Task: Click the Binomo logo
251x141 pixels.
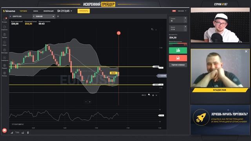Action: pyautogui.click(x=9, y=11)
